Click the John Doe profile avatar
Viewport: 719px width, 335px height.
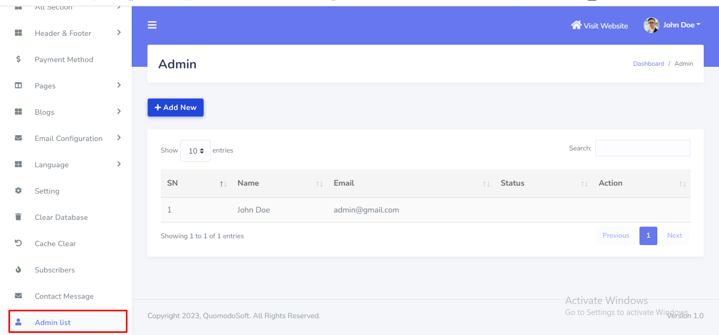pyautogui.click(x=652, y=25)
